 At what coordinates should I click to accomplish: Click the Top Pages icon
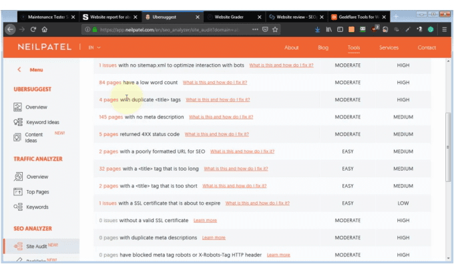[17, 191]
